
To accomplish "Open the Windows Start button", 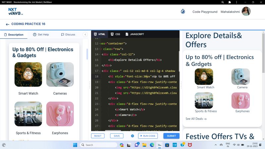I will point(75,145).
